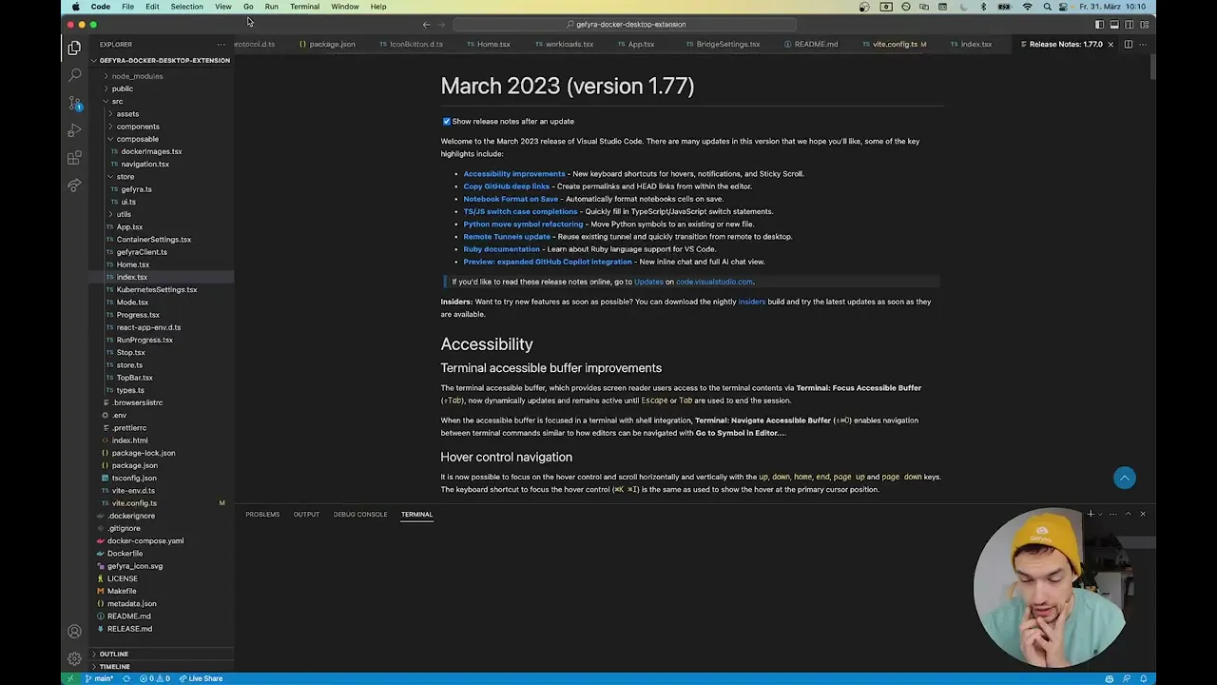
Task: Open the Live Share activity bar icon
Action: [x=74, y=186]
